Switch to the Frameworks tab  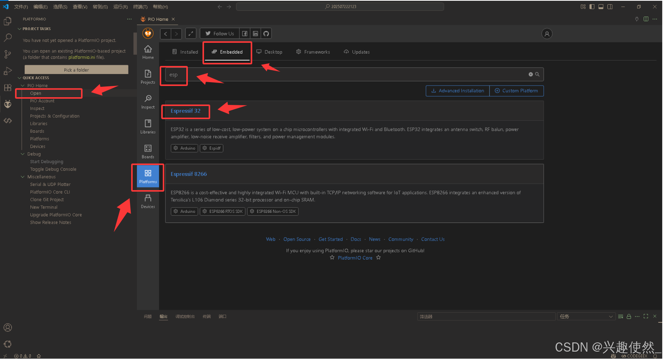(313, 52)
